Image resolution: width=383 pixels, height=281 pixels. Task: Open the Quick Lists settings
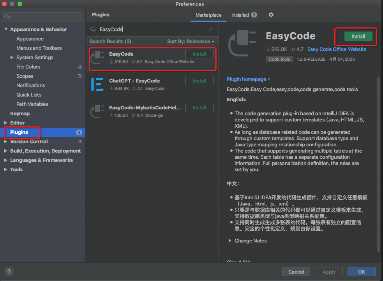[29, 95]
